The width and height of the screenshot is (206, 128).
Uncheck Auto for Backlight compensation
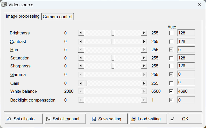pyautogui.click(x=171, y=100)
